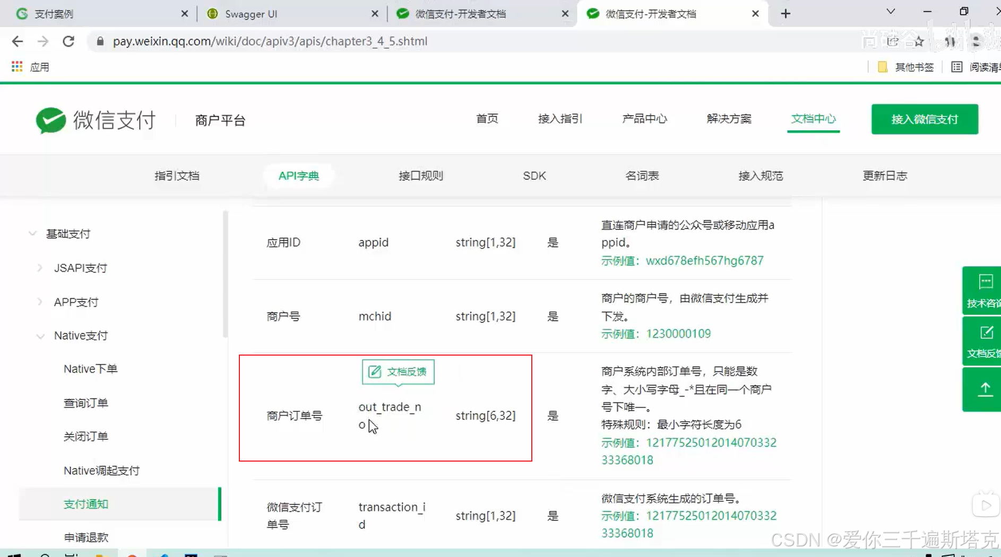
Task: Select the 接口规则 sub-tab
Action: point(421,176)
